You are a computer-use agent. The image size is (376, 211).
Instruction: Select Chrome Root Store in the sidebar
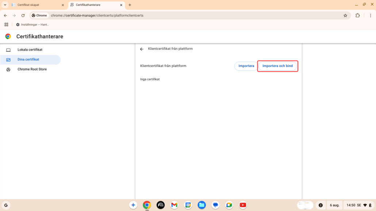tap(32, 69)
